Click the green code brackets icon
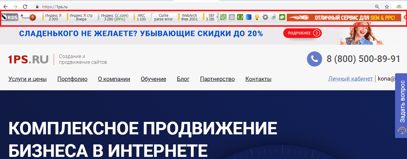Image resolution: width=407 pixels, height=159 pixels. click(x=240, y=17)
